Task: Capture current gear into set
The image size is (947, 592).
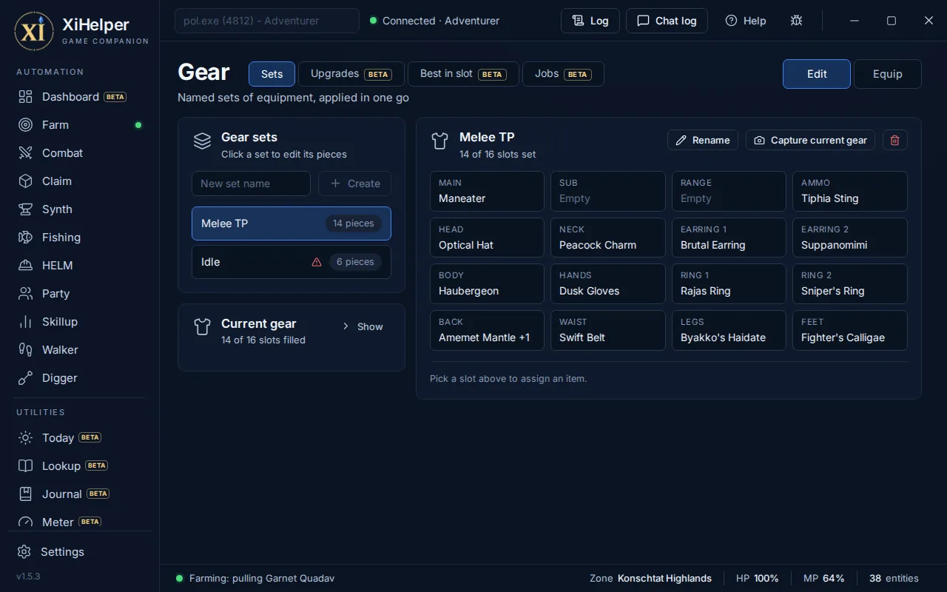Action: tap(810, 140)
